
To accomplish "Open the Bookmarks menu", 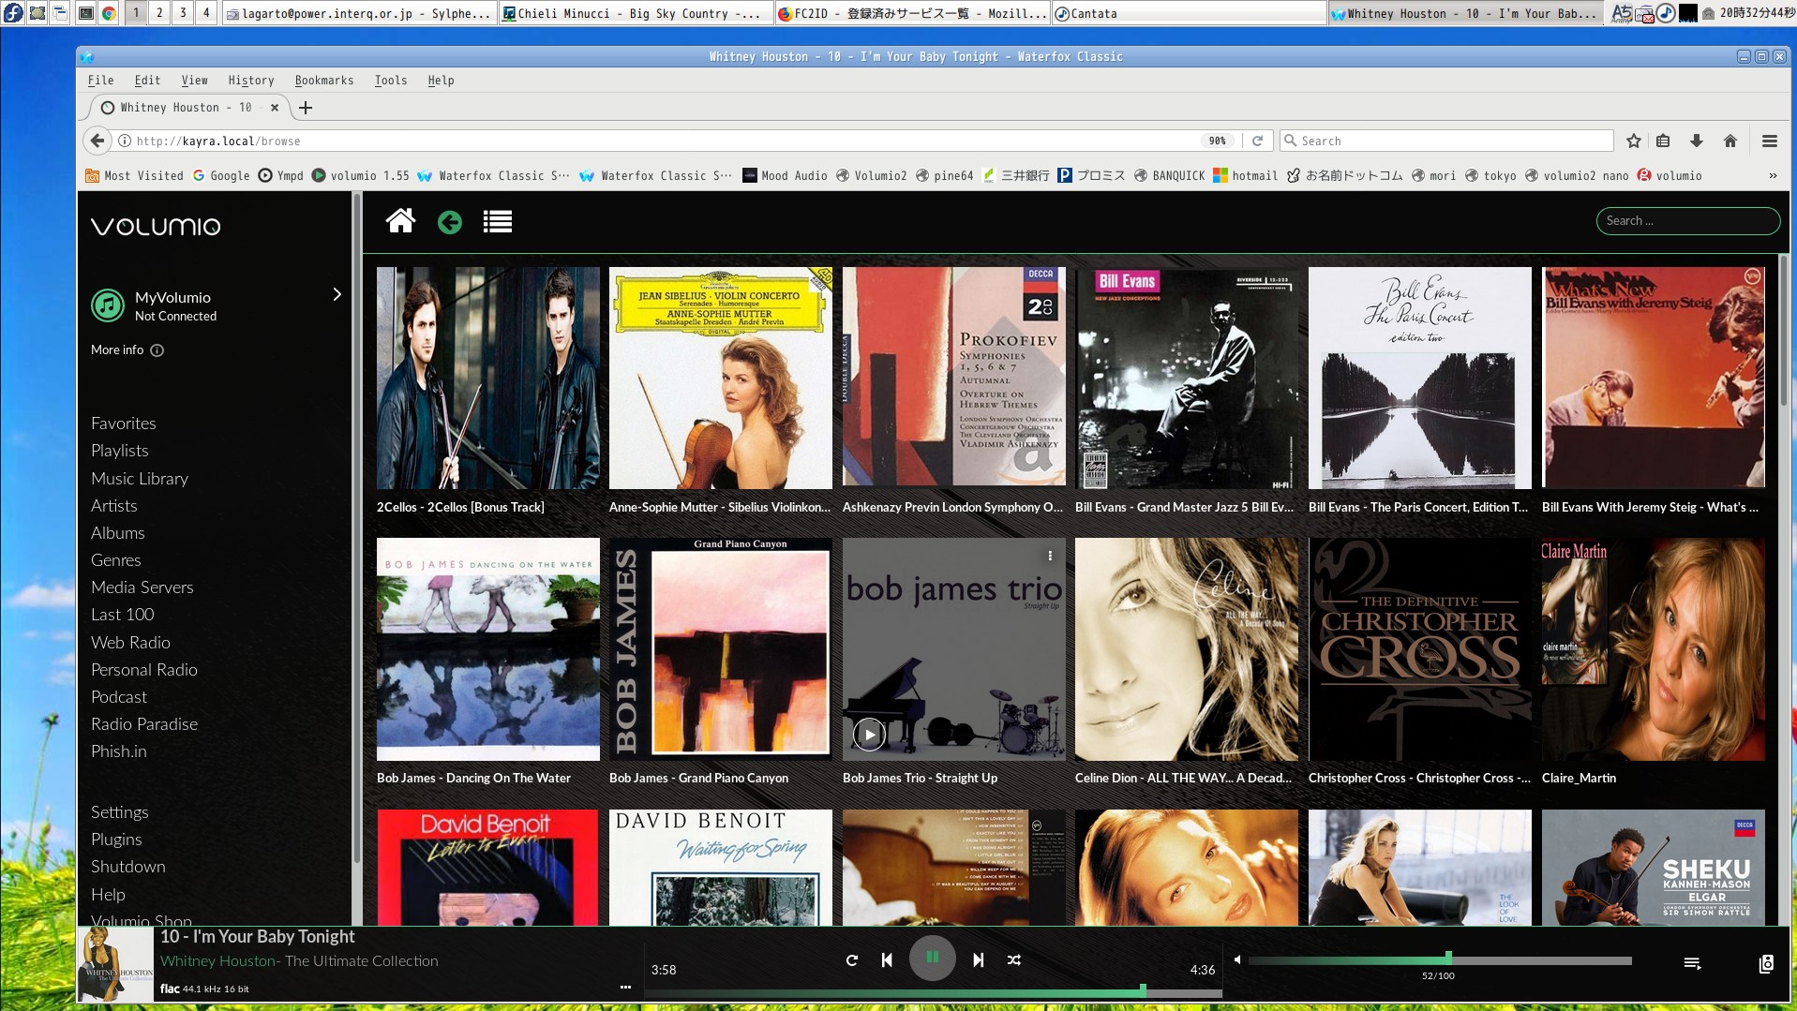I will click(x=323, y=81).
